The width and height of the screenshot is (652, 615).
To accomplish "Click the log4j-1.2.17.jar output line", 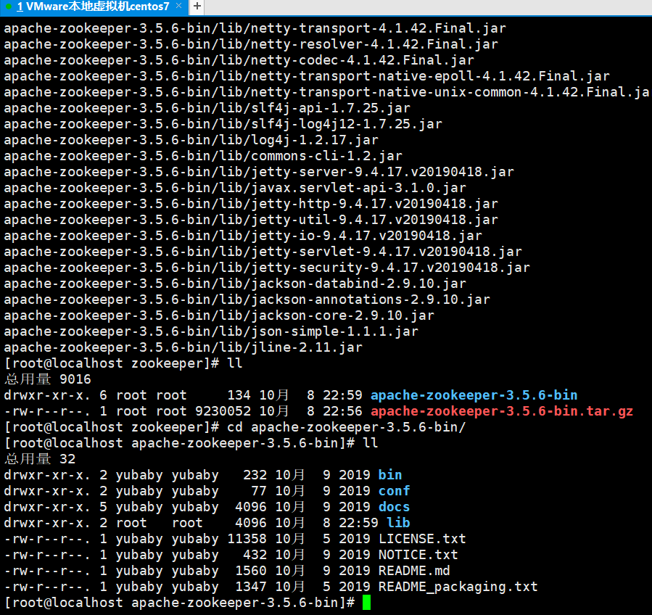I will (x=191, y=140).
